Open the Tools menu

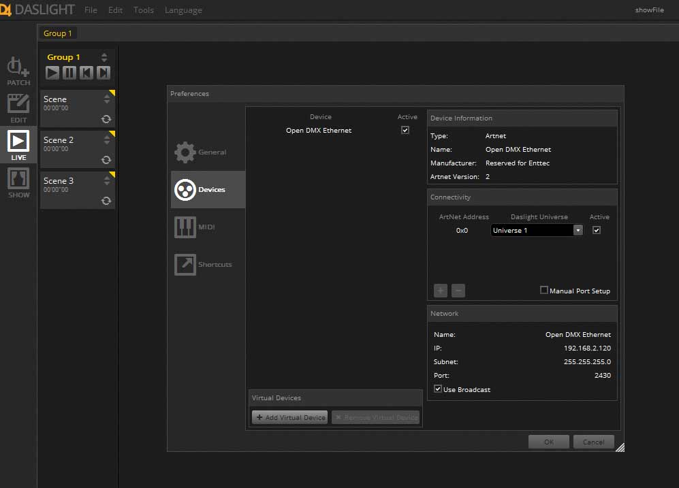tap(143, 10)
